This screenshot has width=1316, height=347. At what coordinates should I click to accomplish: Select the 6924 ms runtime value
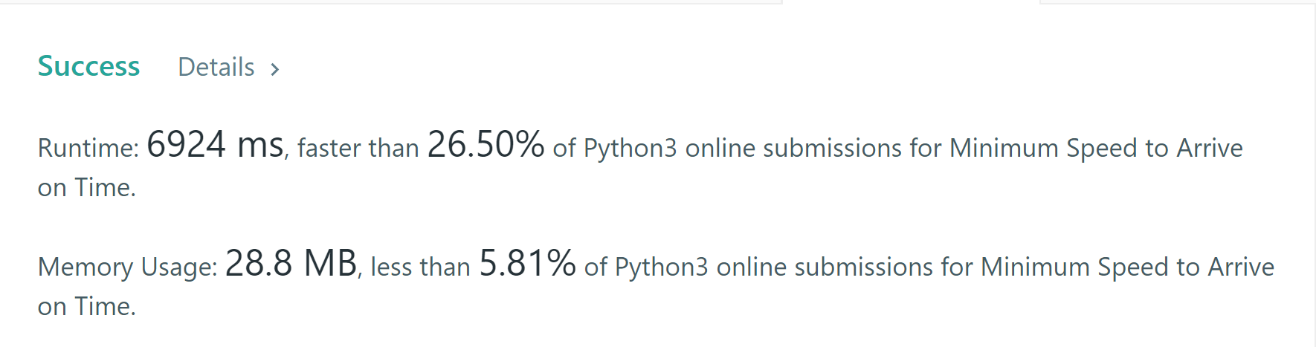[216, 145]
